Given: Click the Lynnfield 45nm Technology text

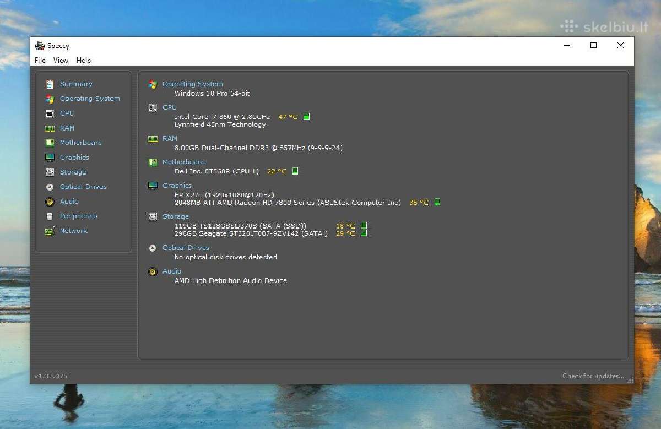Looking at the screenshot, I should click(x=220, y=124).
